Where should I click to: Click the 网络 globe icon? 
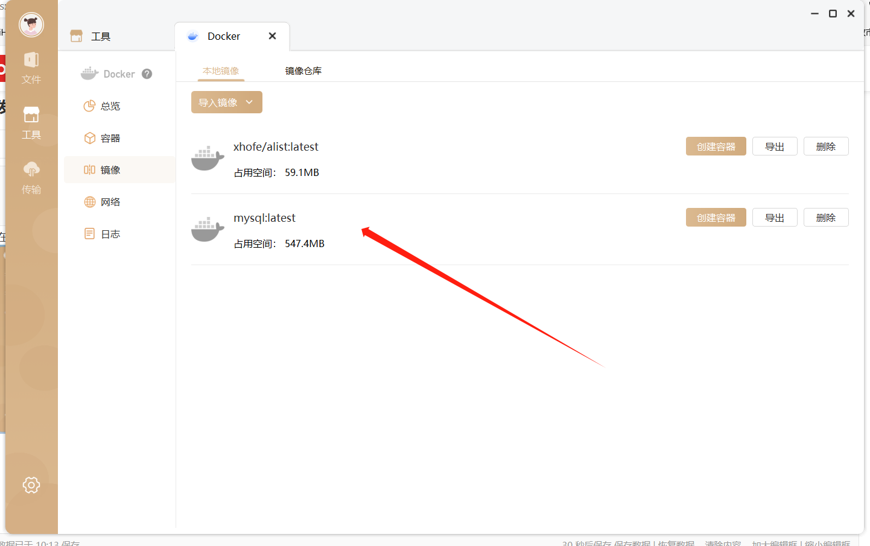[x=89, y=202]
